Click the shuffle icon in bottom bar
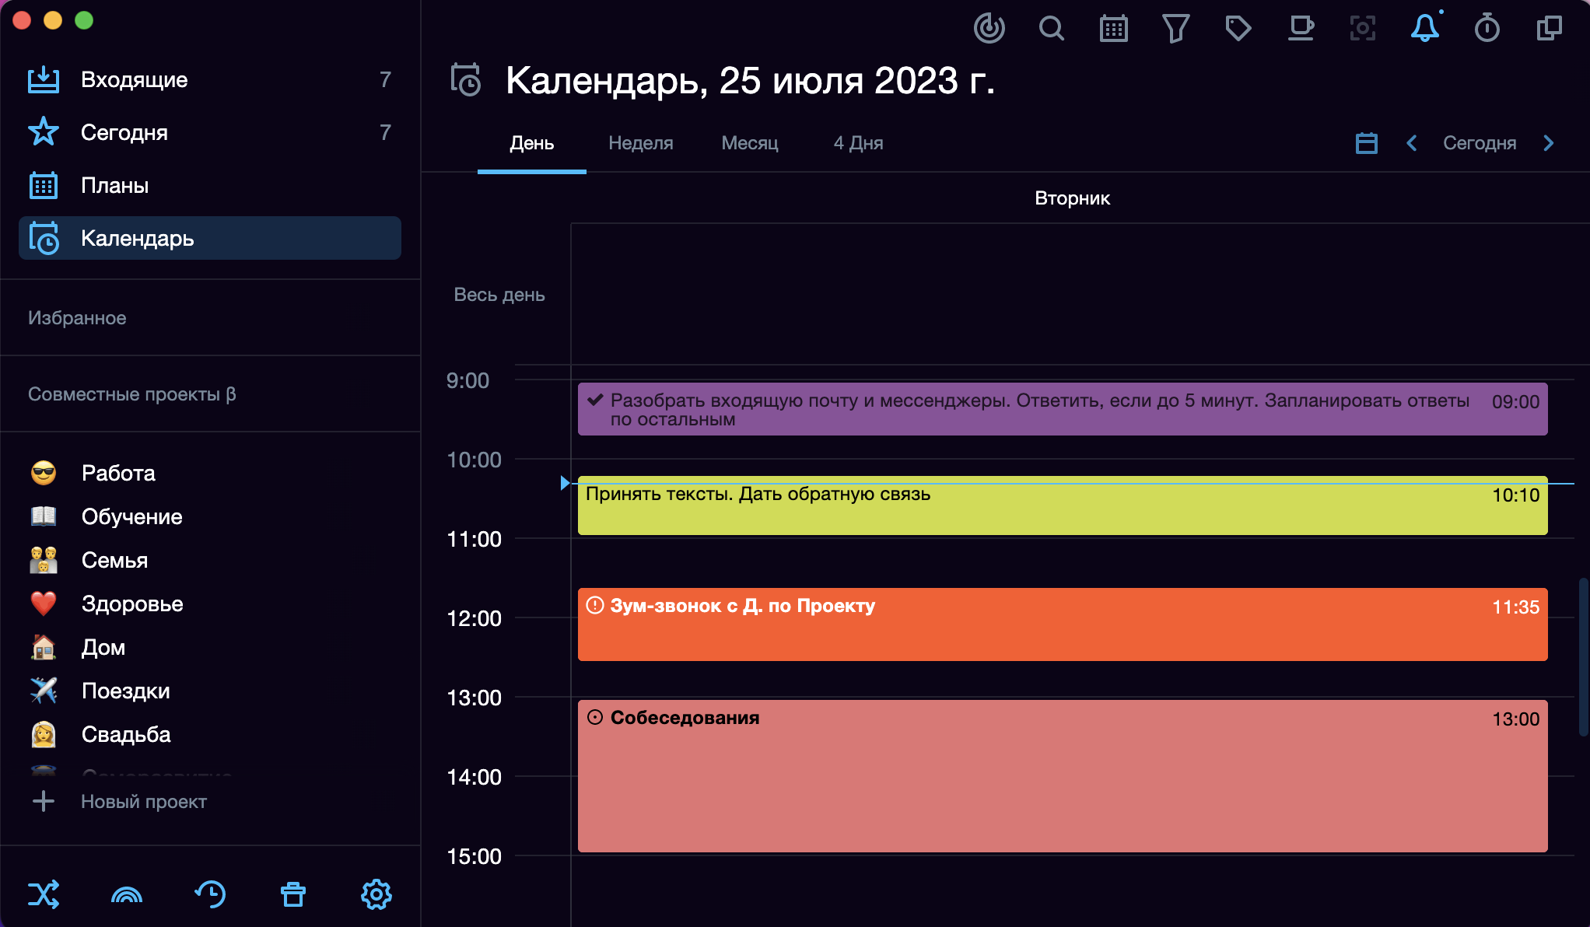Viewport: 1590px width, 927px height. click(44, 894)
